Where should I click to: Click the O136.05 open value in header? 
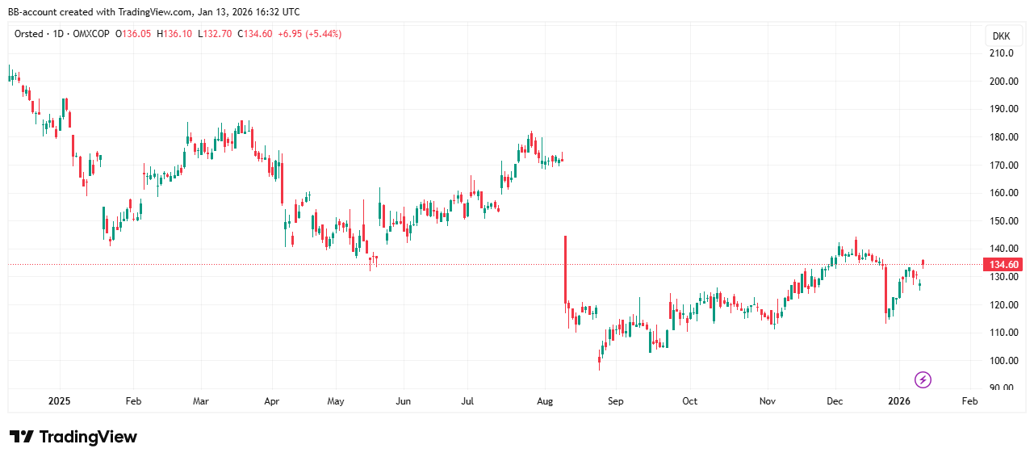134,34
